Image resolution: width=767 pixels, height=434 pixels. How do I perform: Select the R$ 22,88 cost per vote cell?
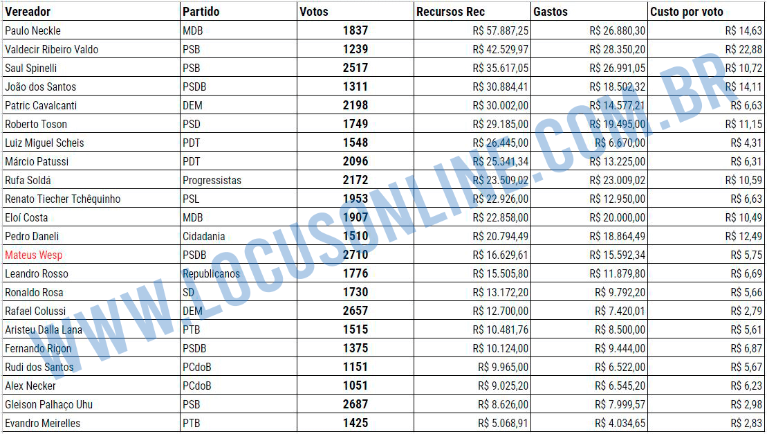point(706,49)
